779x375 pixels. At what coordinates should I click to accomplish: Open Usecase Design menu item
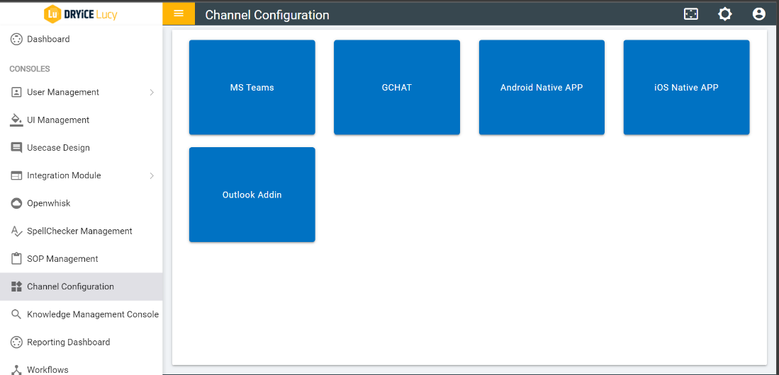click(58, 148)
